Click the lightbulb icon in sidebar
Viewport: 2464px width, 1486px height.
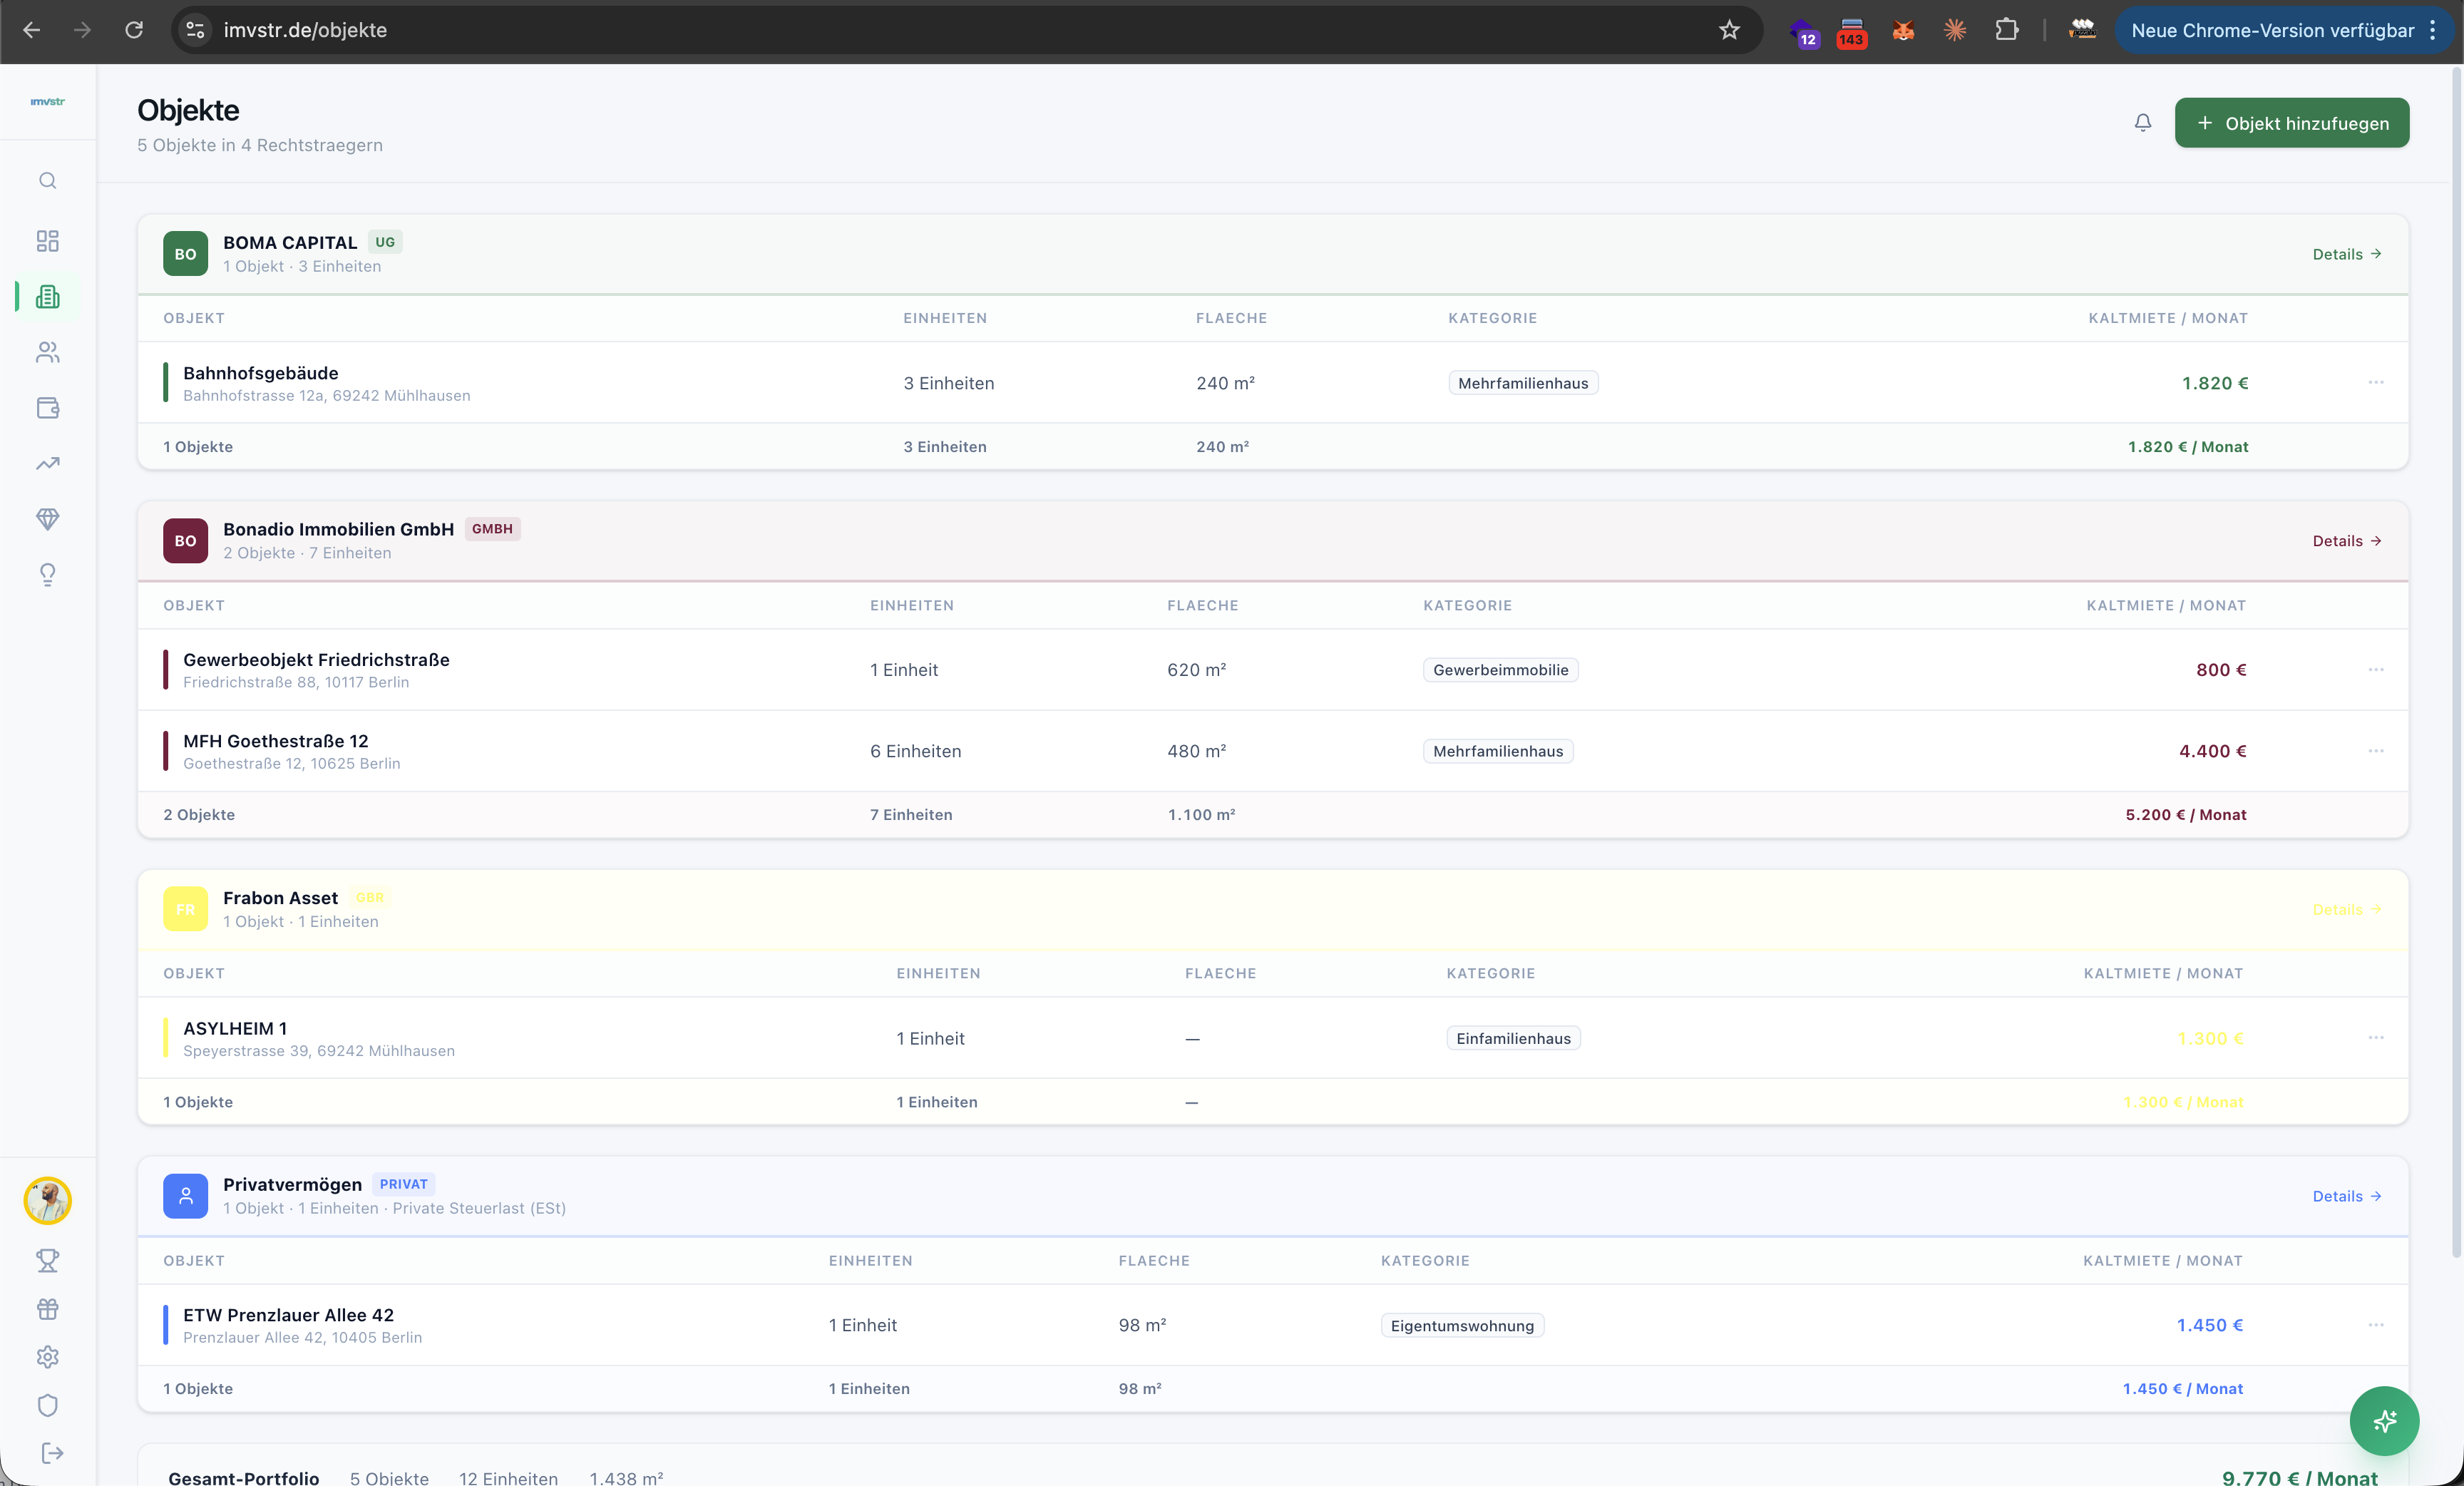(48, 575)
